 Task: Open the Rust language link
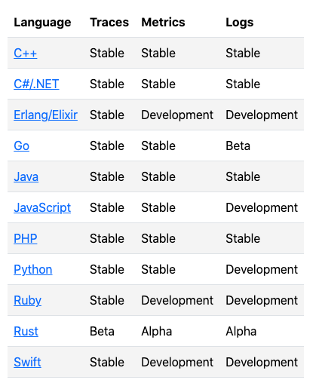point(26,331)
